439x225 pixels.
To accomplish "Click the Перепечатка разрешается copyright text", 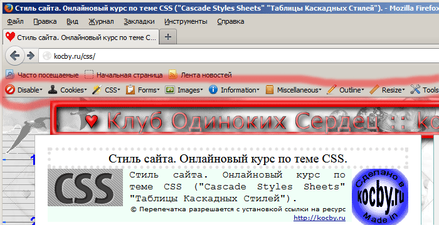I will point(238,209).
